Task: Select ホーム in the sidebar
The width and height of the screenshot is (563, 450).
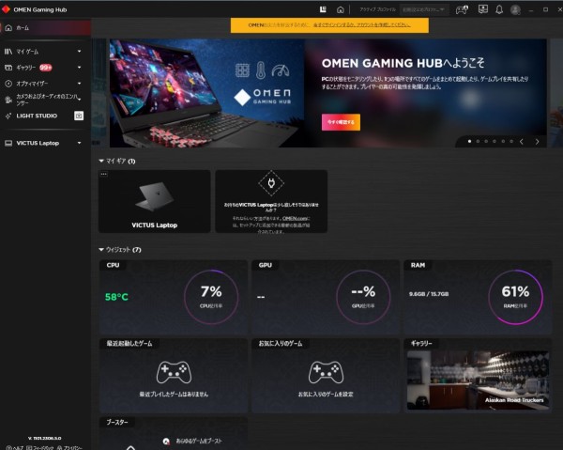Action: (x=23, y=28)
